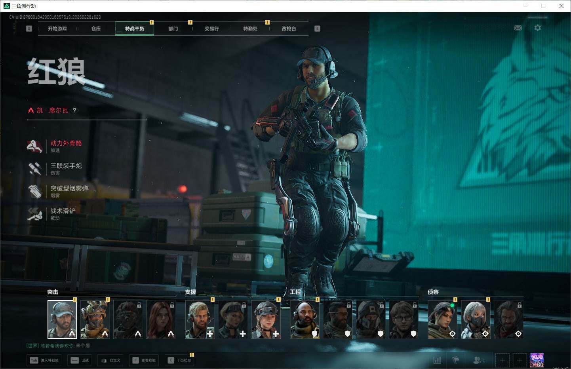Go to the 开始游戏 tab
This screenshot has width=571, height=369.
pyautogui.click(x=57, y=29)
